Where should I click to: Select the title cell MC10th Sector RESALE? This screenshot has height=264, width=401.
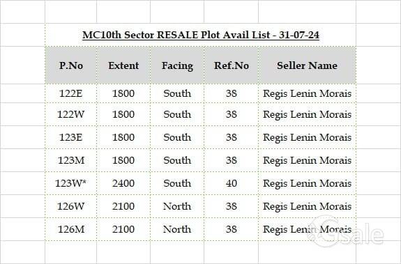(201, 35)
